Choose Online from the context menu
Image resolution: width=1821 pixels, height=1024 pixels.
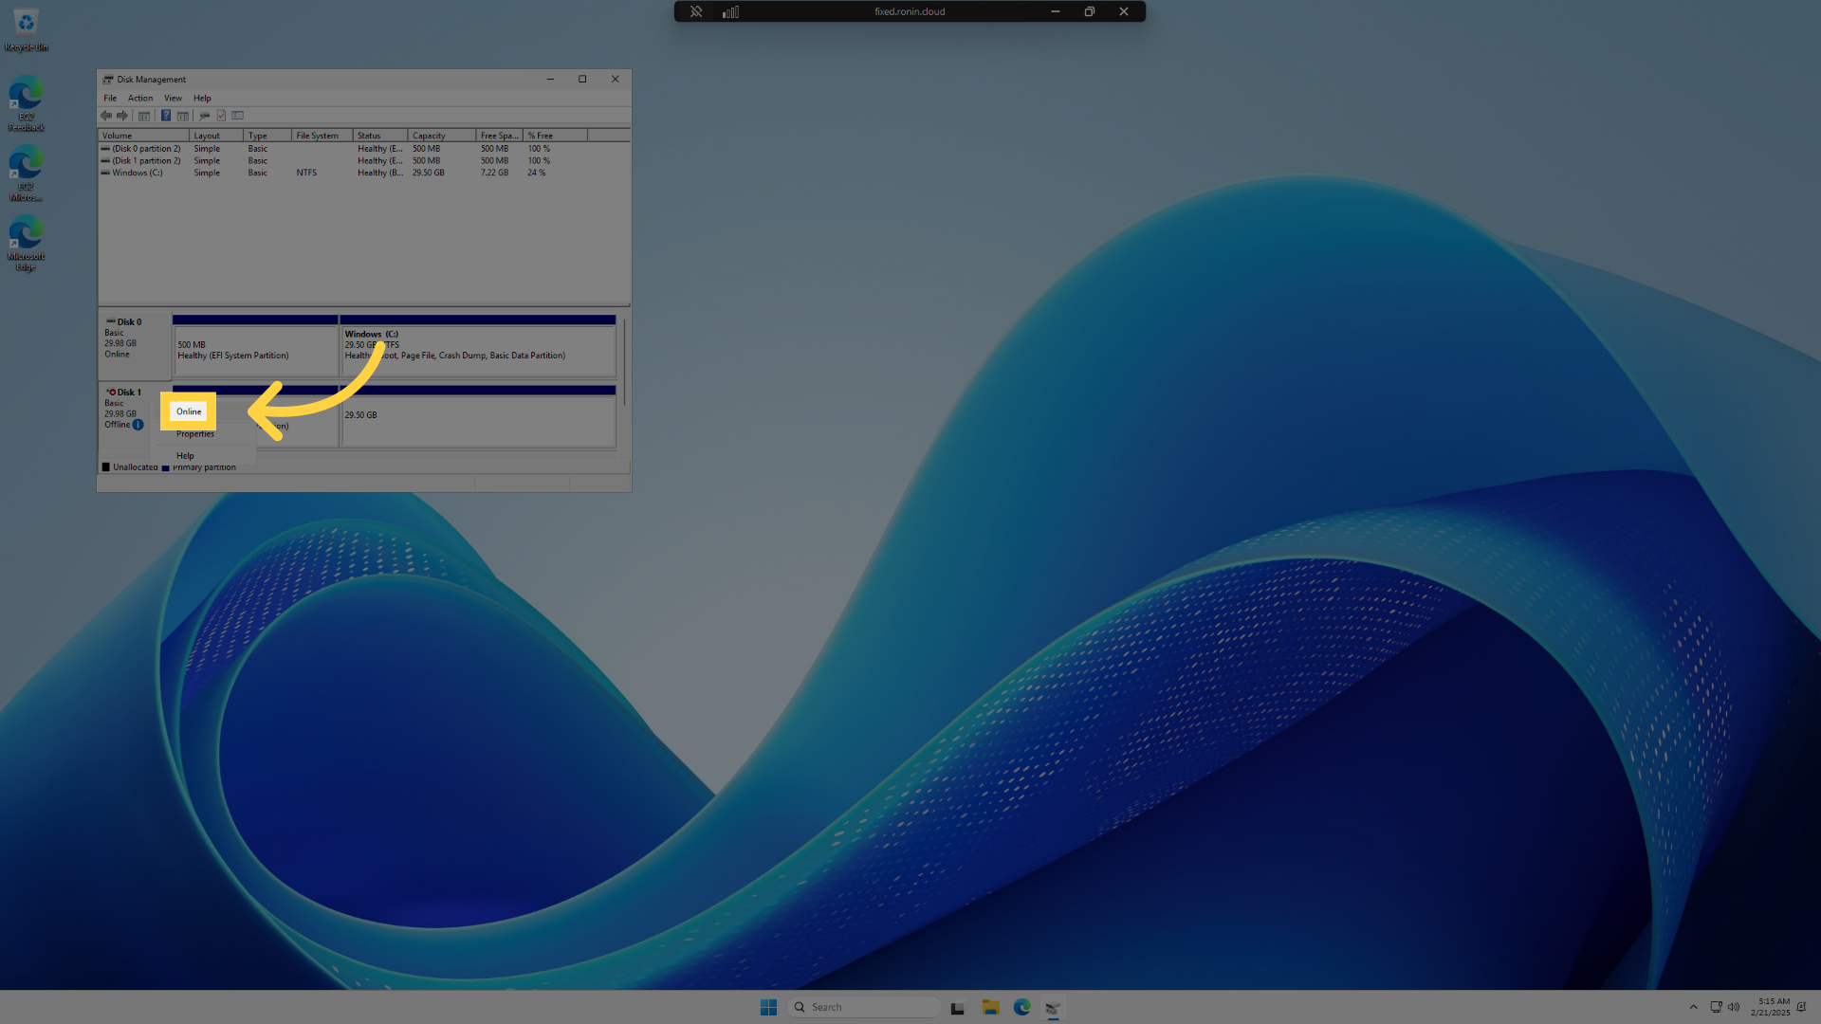tap(189, 411)
